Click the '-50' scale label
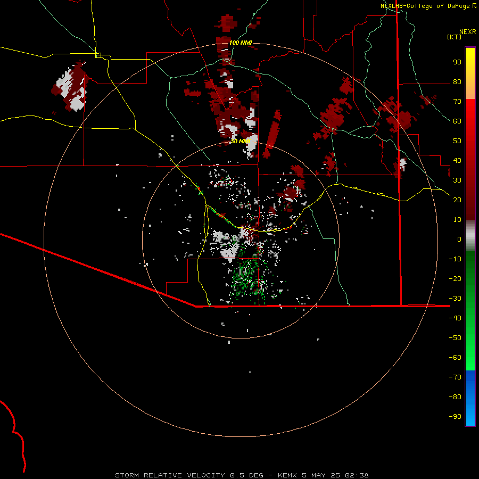Screen dimensions: 479x479 455,338
